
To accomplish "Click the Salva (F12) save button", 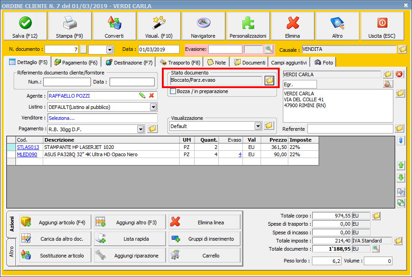I will [x=25, y=26].
